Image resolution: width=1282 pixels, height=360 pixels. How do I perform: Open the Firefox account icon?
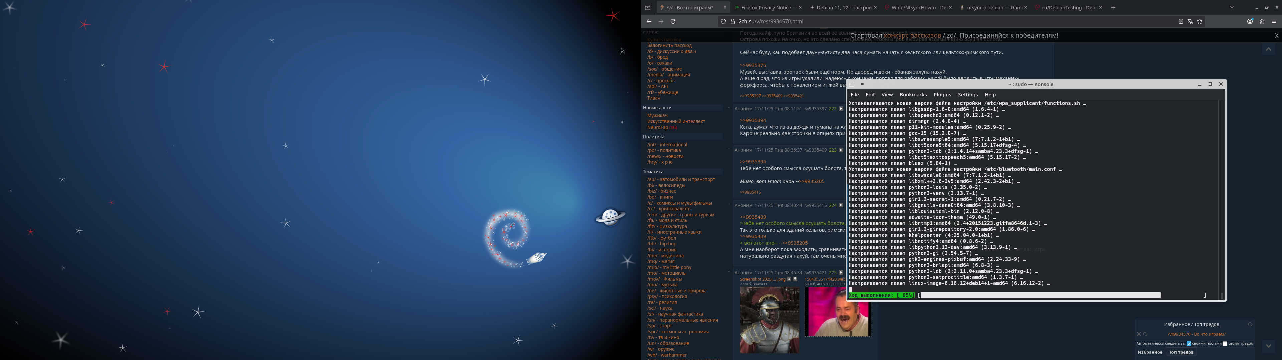1250,21
